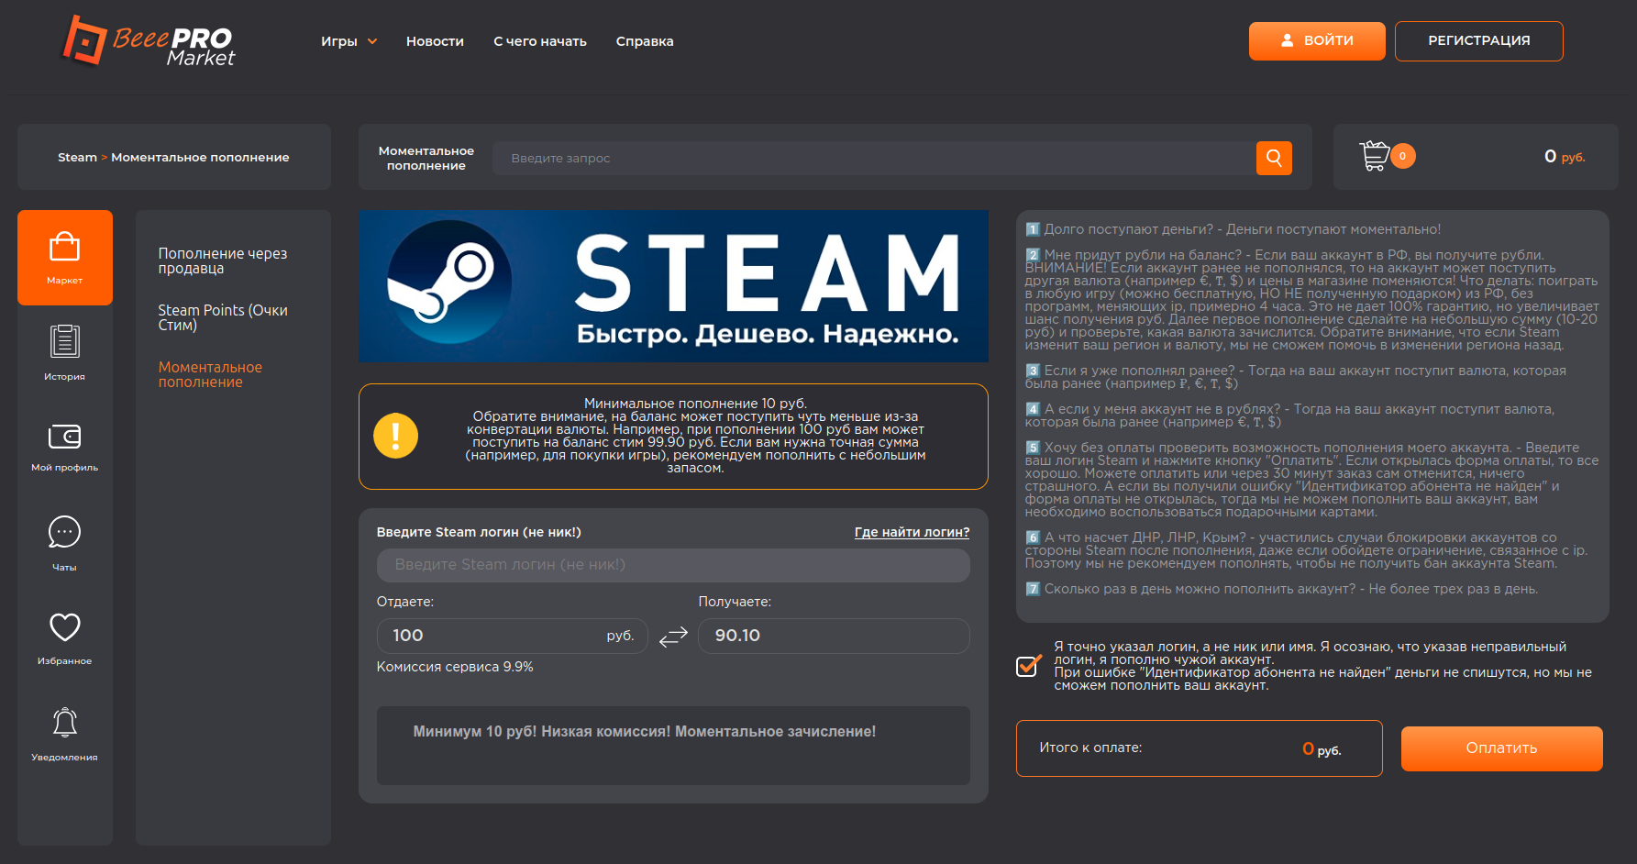
Task: Click the Регистрация button
Action: (1478, 41)
